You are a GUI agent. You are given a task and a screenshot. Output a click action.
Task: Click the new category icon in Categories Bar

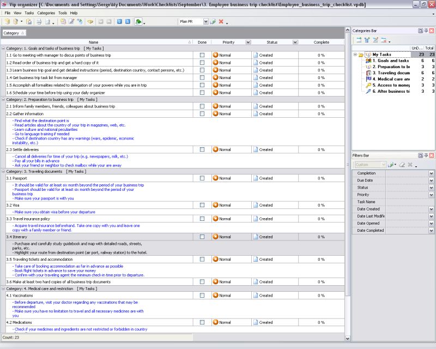359,40
